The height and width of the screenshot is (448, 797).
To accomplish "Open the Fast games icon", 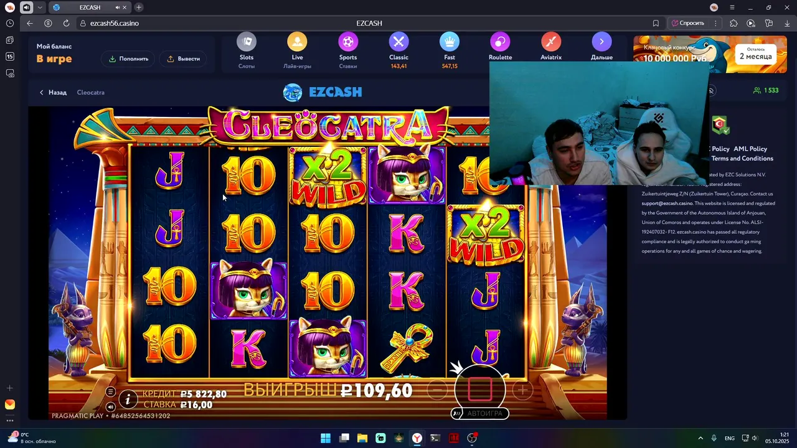I will (450, 42).
